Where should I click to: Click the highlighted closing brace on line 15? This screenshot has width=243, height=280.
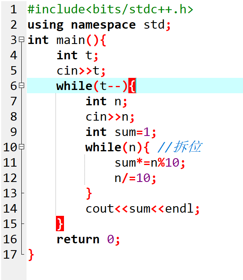60,224
